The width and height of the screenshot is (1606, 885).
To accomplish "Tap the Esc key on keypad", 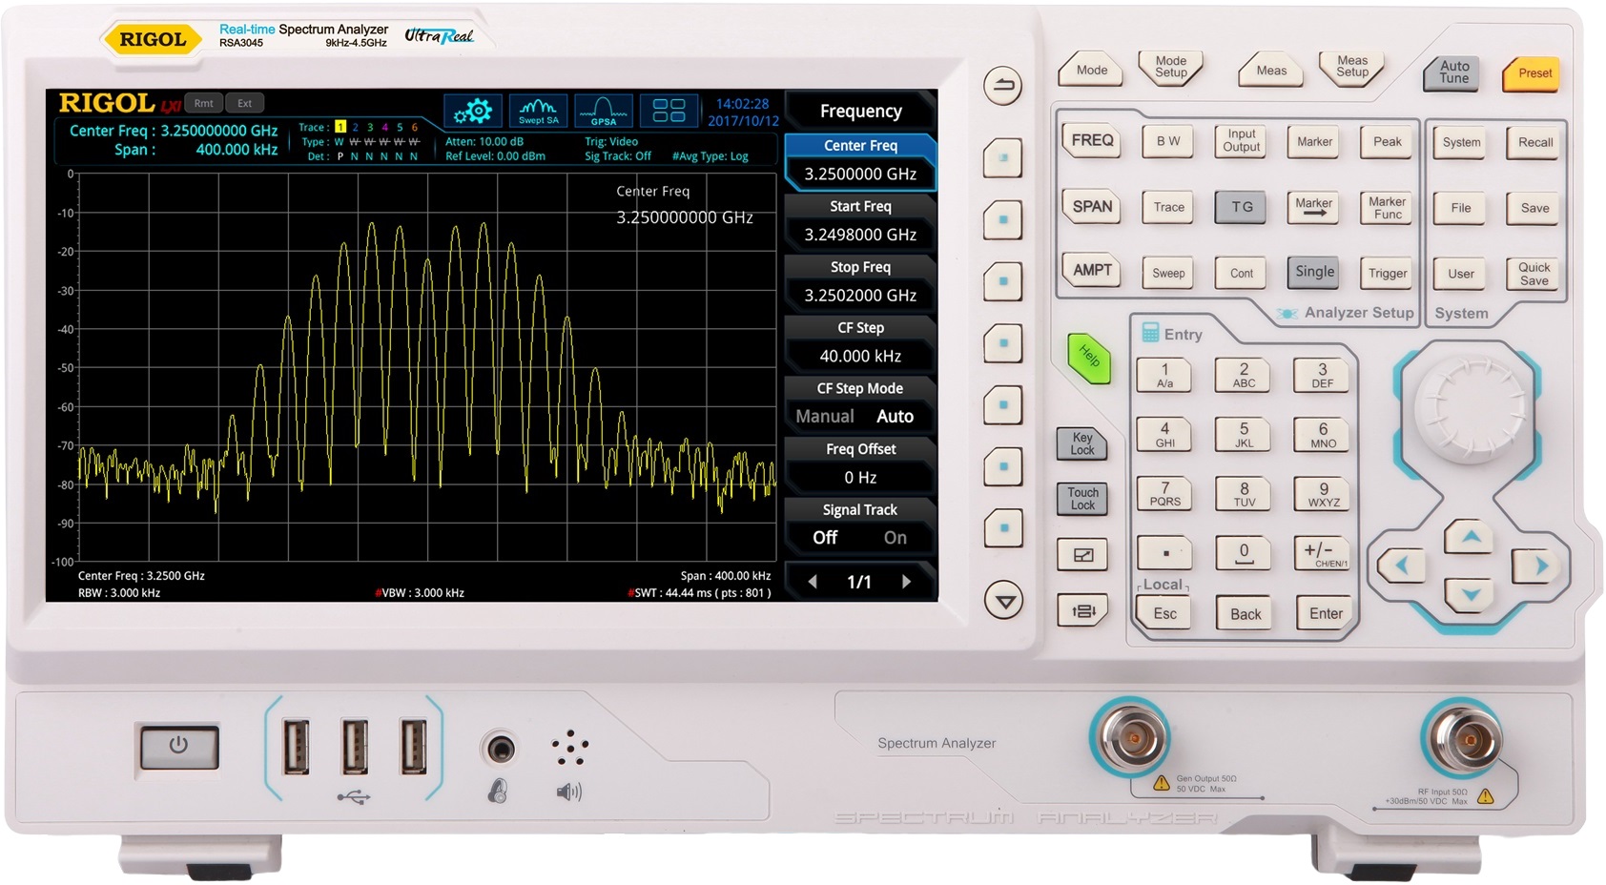I will tap(1164, 614).
